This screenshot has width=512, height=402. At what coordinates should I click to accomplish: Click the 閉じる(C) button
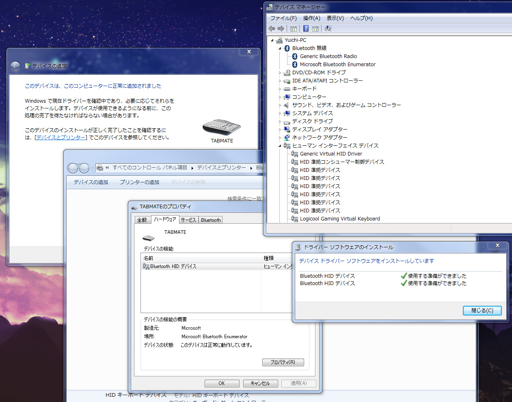click(x=482, y=311)
